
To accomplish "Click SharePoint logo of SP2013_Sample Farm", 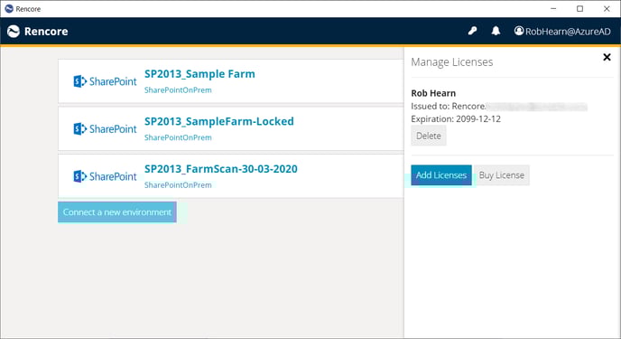I will click(x=105, y=81).
